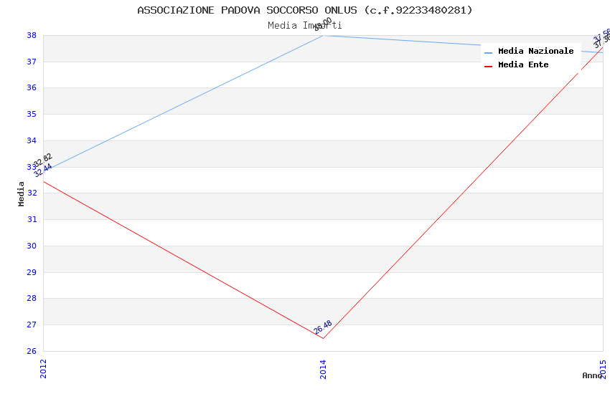The width and height of the screenshot is (610, 394).
Task: Click the y-axis value 30
Action: [x=32, y=246]
